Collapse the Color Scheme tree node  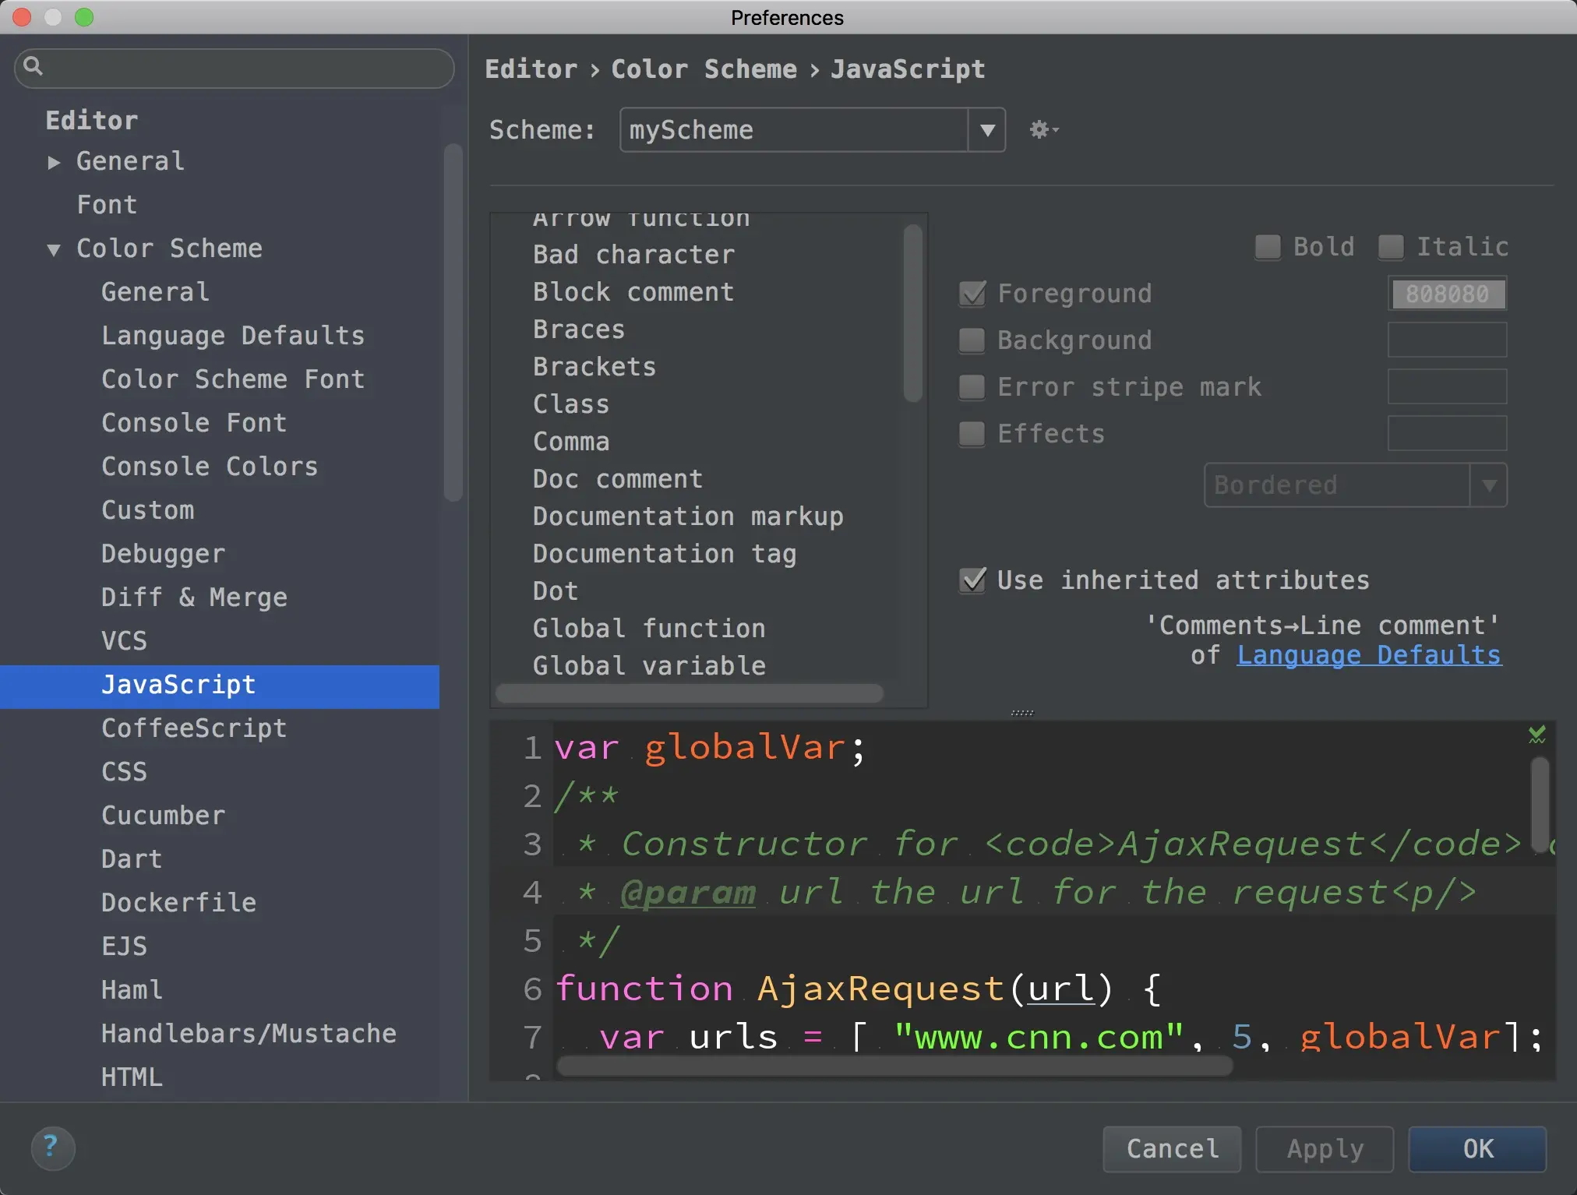(54, 249)
